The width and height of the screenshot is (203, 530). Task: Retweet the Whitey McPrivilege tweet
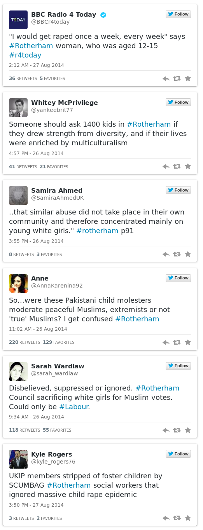pos(177,166)
